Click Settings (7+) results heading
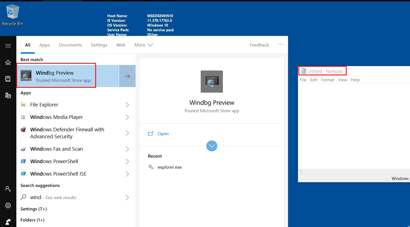The image size is (410, 227). click(x=34, y=209)
